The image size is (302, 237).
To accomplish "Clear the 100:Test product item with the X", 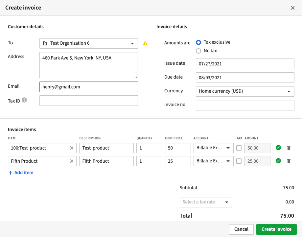I will click(x=71, y=148).
